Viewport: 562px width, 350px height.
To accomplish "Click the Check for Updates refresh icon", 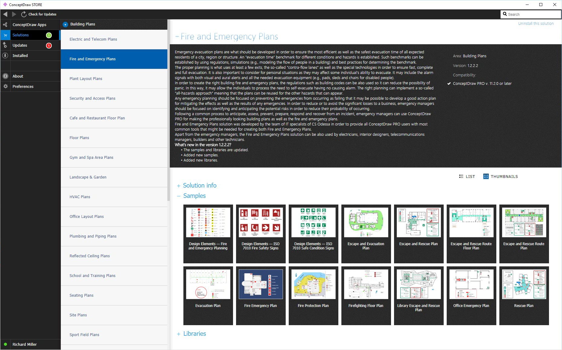I will tap(24, 14).
